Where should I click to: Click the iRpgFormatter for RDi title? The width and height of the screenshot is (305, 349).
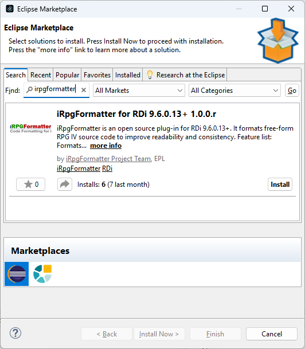(x=136, y=114)
